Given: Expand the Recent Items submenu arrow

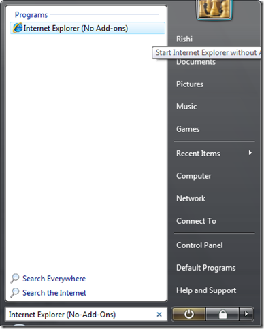Looking at the screenshot, I should [x=250, y=153].
